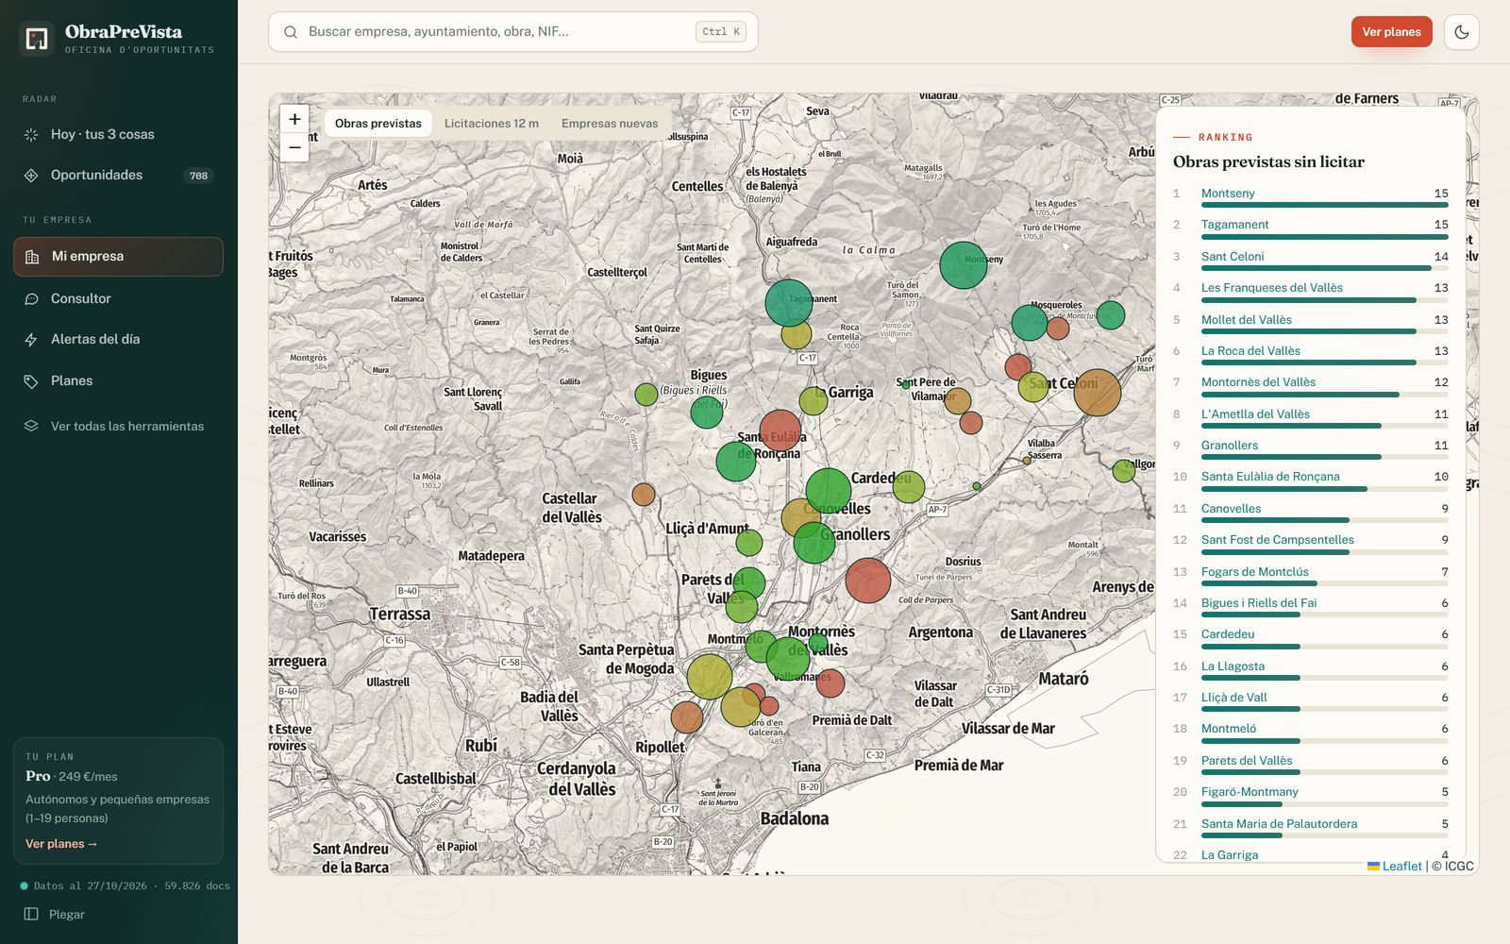Click the orange Sant Celoni map circle
This screenshot has height=944, width=1510.
pyautogui.click(x=1098, y=393)
